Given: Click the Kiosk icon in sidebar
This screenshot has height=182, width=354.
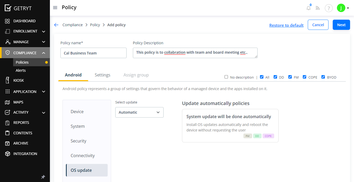Looking at the screenshot, I should (x=7, y=80).
